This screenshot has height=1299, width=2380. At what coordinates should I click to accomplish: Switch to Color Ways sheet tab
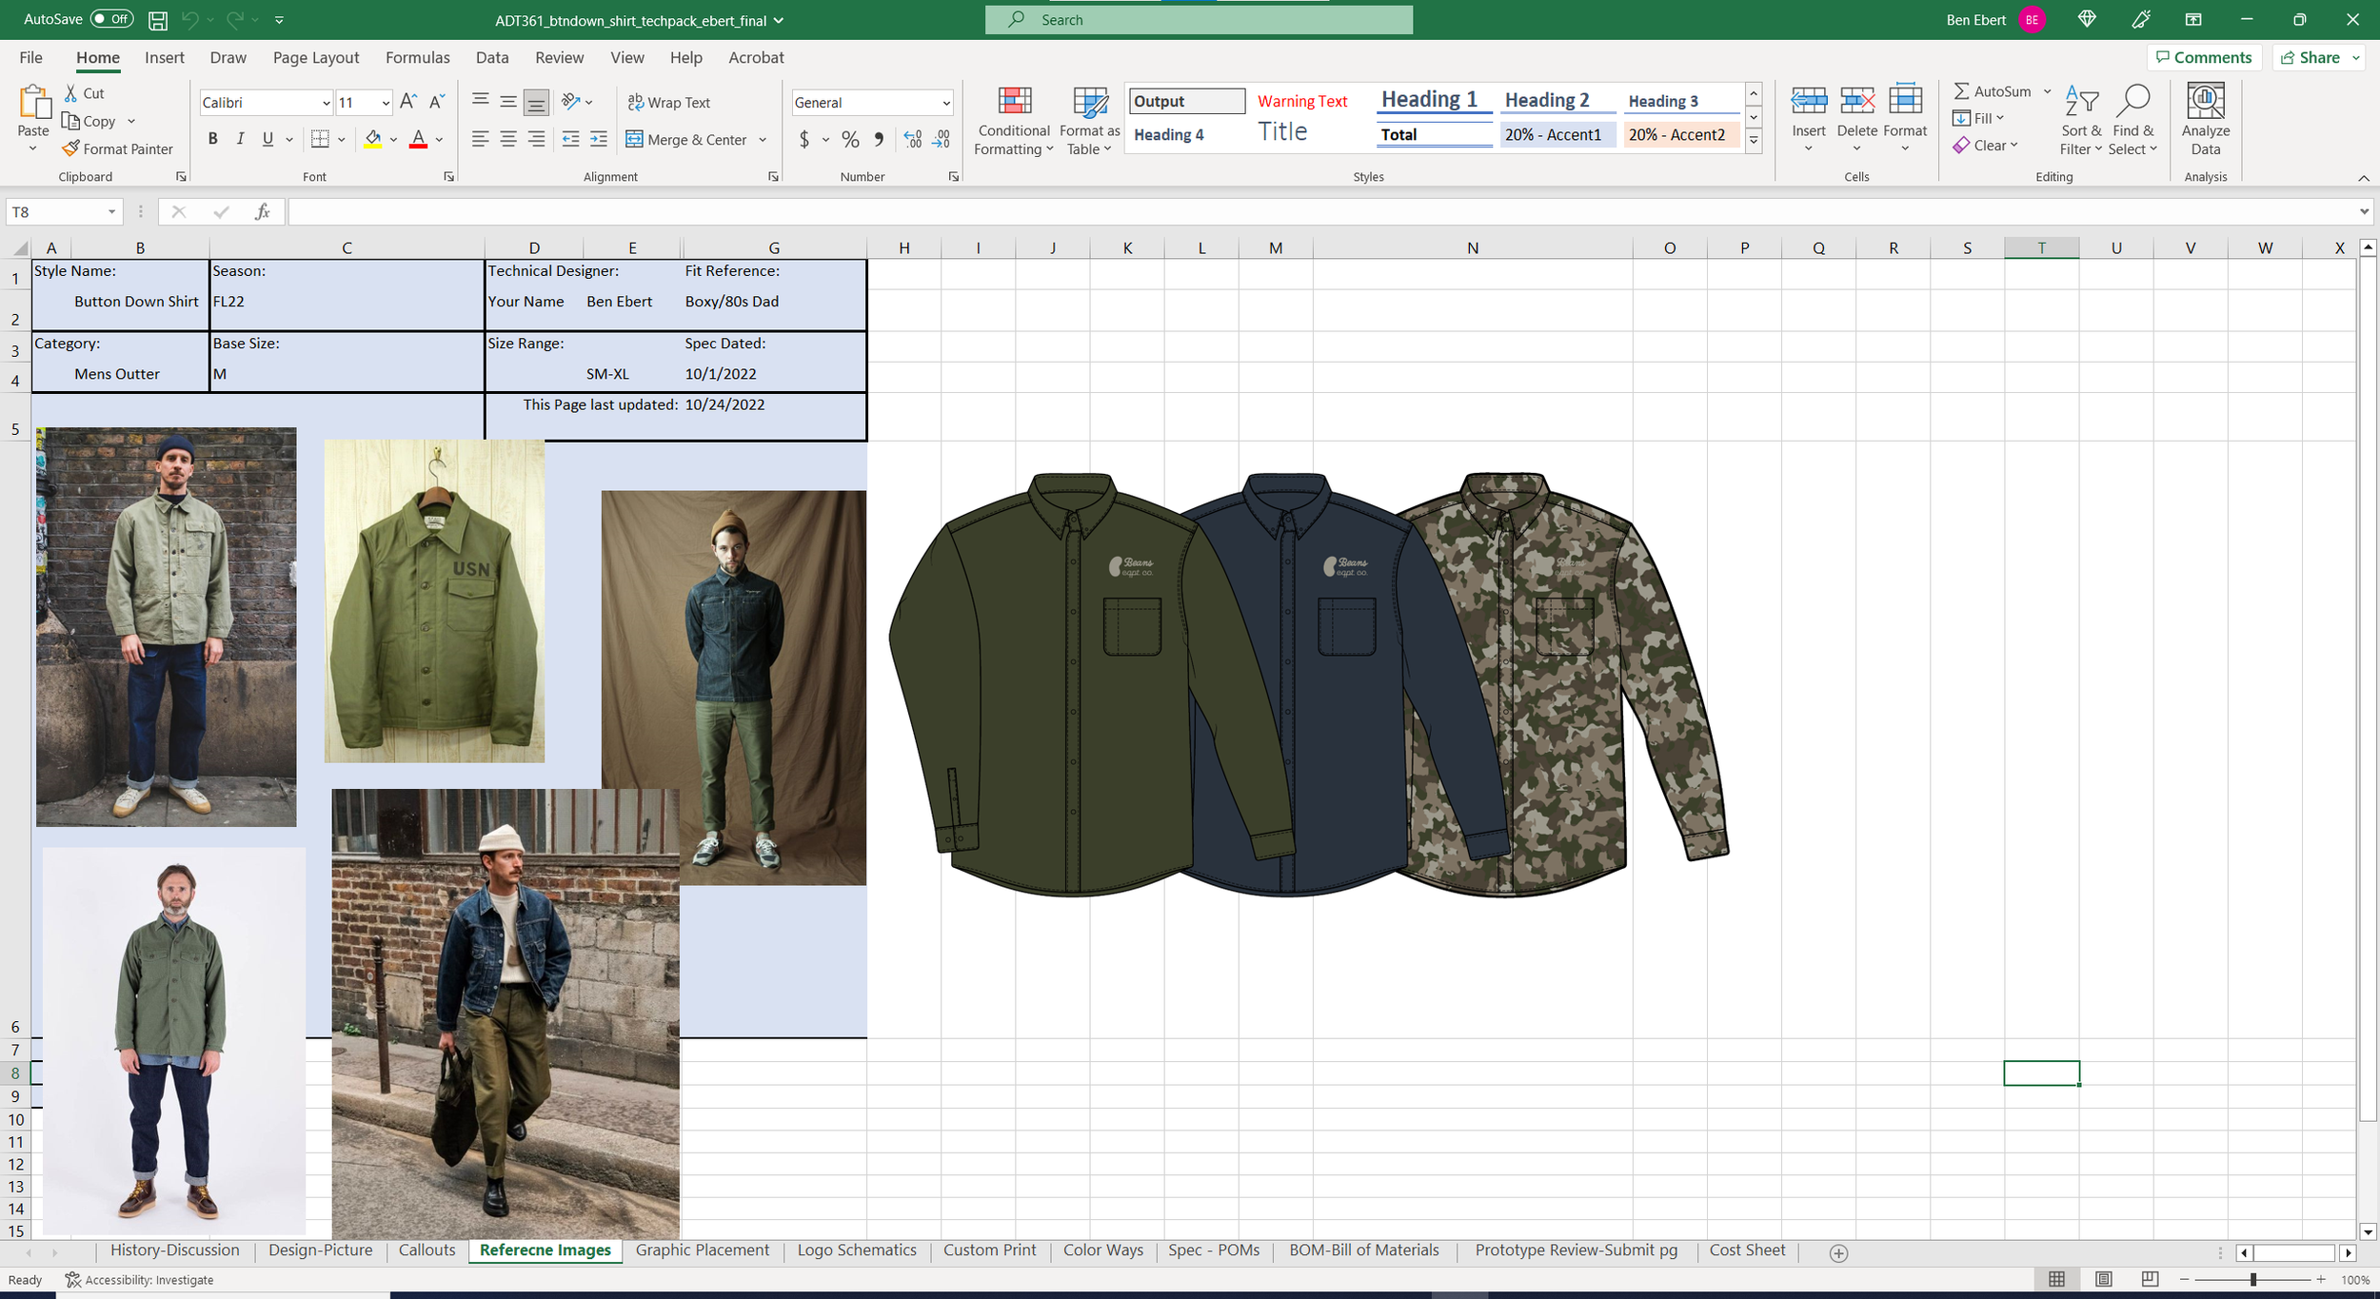tap(1102, 1250)
